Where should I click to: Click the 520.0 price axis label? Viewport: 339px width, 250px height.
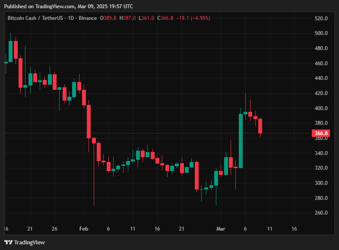point(321,19)
